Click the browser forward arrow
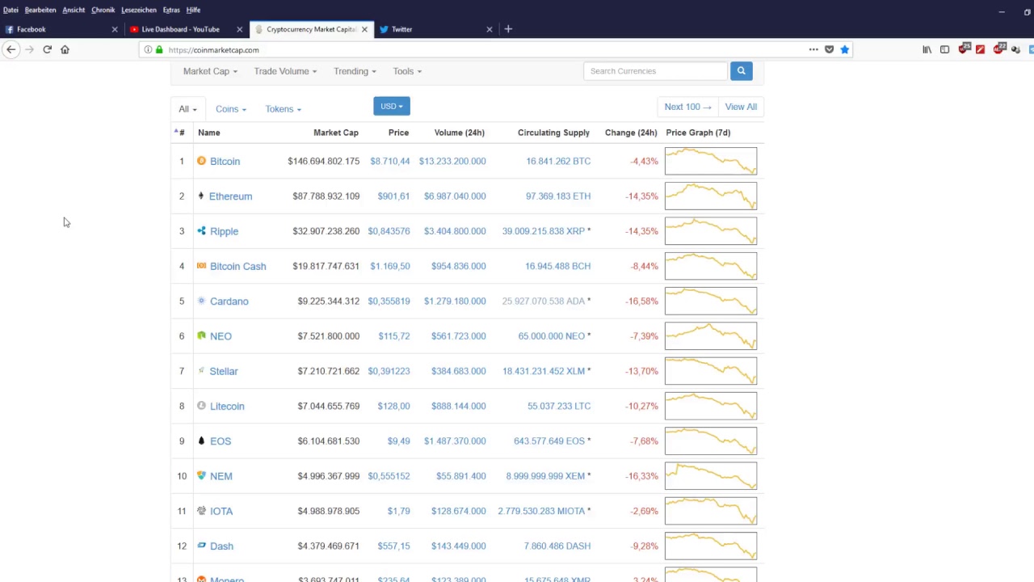This screenshot has height=582, width=1034. 29,49
